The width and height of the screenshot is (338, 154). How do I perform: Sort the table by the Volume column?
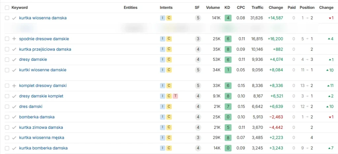(x=213, y=8)
